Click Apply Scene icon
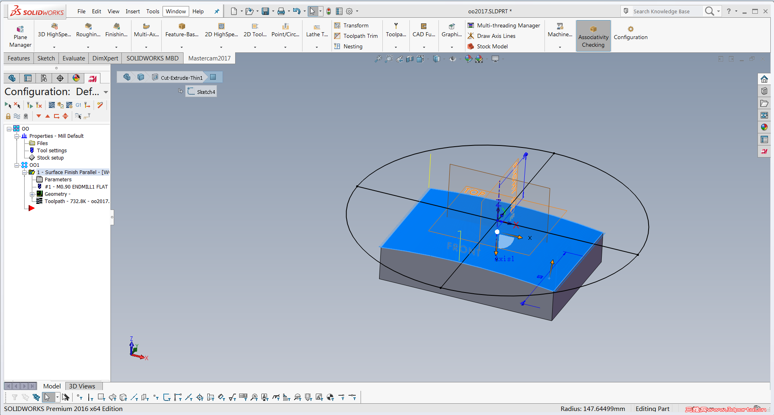 coord(479,59)
